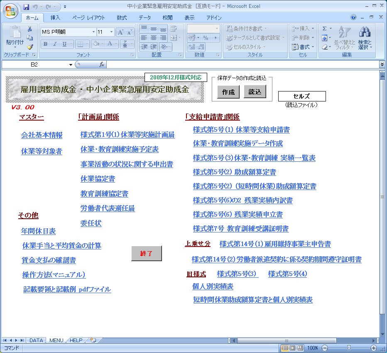Align text to top of cell
Image resolution: width=387 pixels, height=353 pixels.
[144, 28]
